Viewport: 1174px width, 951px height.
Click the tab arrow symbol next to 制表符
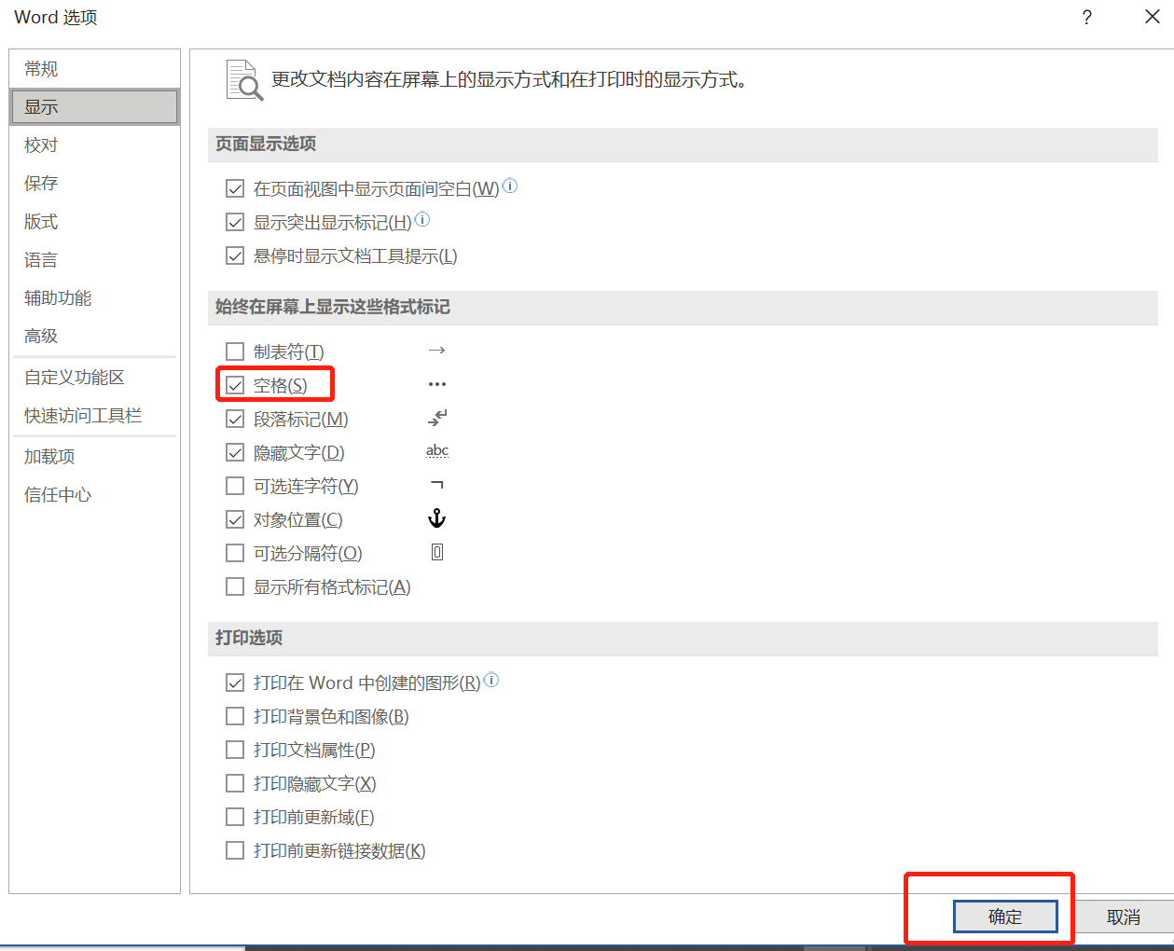436,351
